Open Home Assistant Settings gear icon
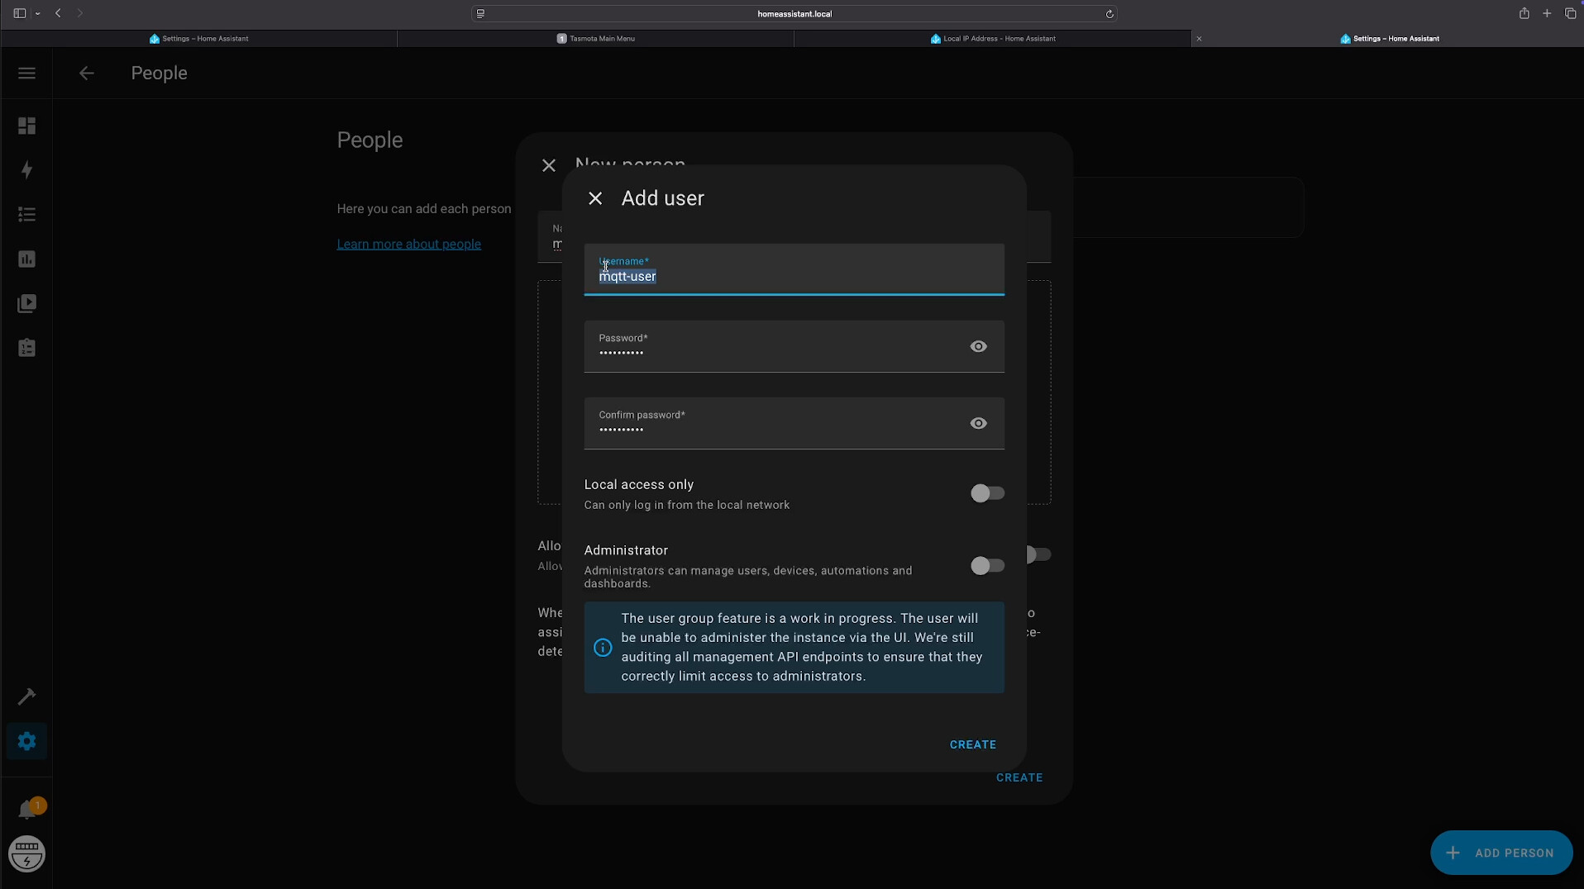 coord(26,742)
